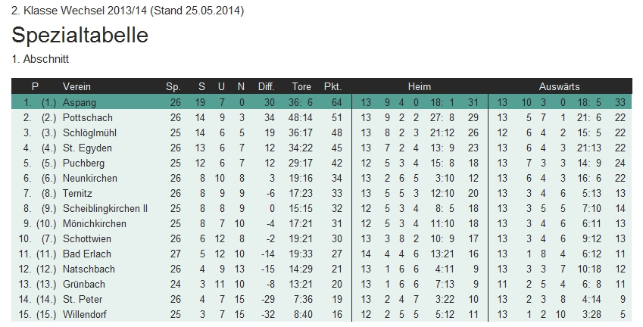Click the Aspang team name
This screenshot has width=643, height=327.
point(80,102)
